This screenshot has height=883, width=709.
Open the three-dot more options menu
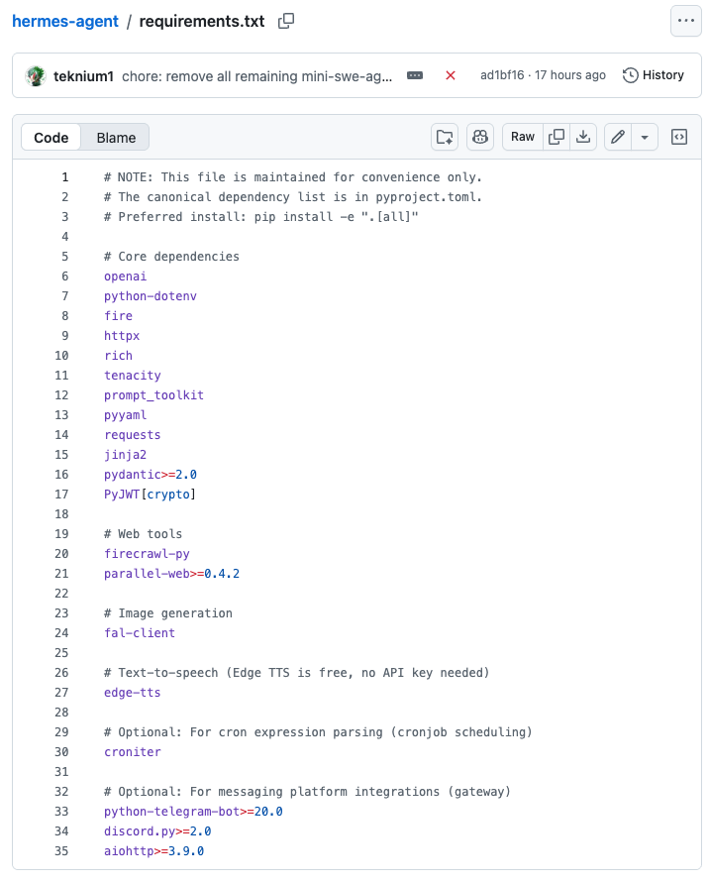[x=685, y=22]
